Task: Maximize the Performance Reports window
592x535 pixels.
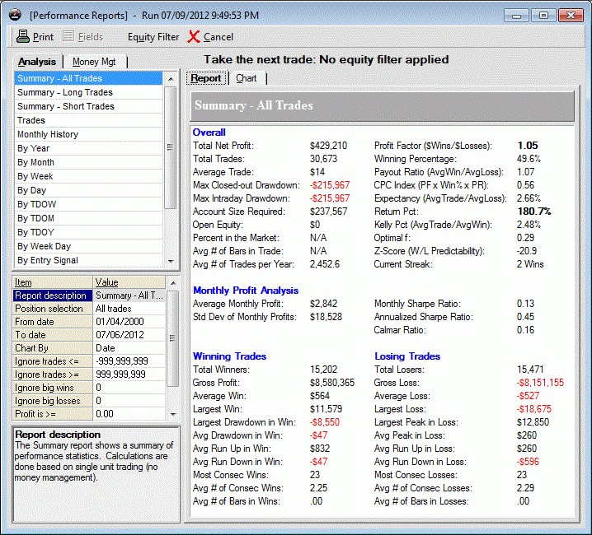Action: tap(543, 15)
